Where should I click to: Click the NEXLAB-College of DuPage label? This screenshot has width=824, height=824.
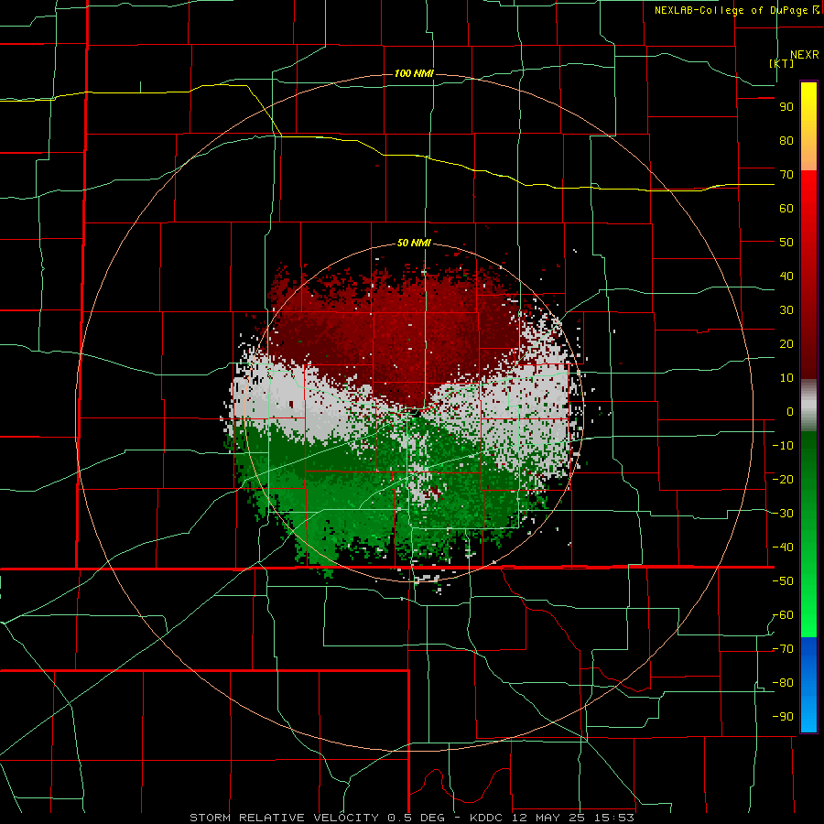coord(731,10)
